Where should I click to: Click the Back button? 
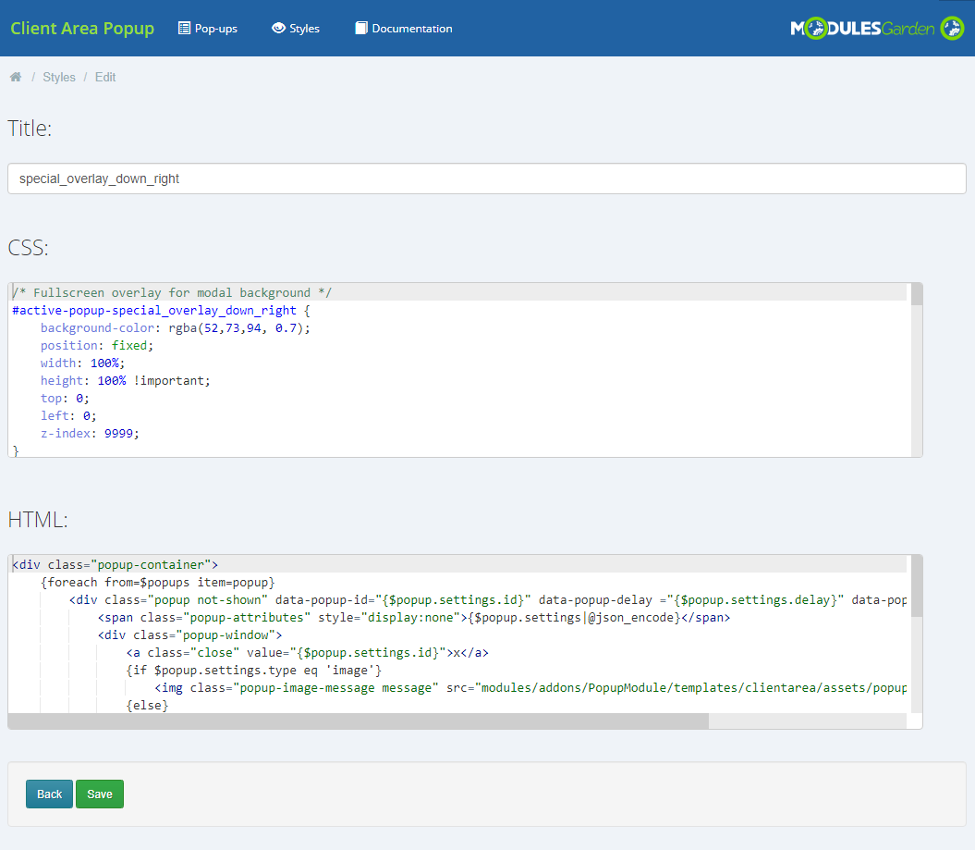coord(49,794)
